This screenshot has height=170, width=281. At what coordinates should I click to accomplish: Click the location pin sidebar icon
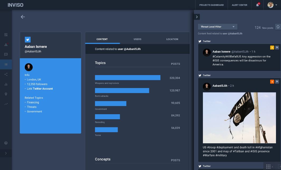[x=6, y=94]
